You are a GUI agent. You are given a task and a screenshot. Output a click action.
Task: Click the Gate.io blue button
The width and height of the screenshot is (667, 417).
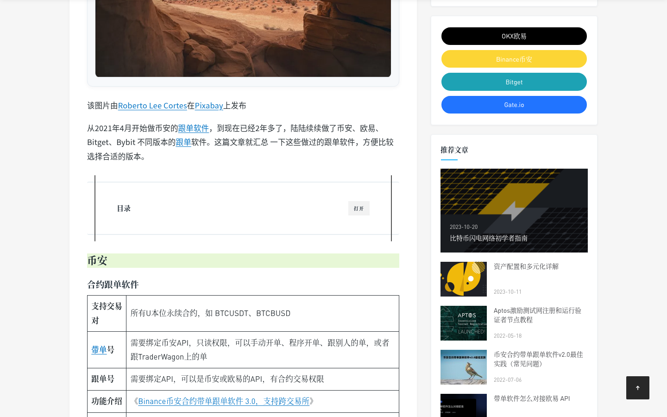pos(514,105)
